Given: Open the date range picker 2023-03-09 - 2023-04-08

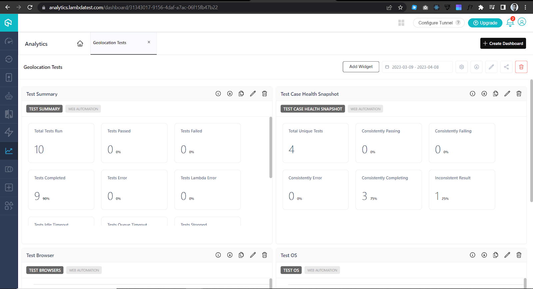Looking at the screenshot, I should [x=417, y=67].
